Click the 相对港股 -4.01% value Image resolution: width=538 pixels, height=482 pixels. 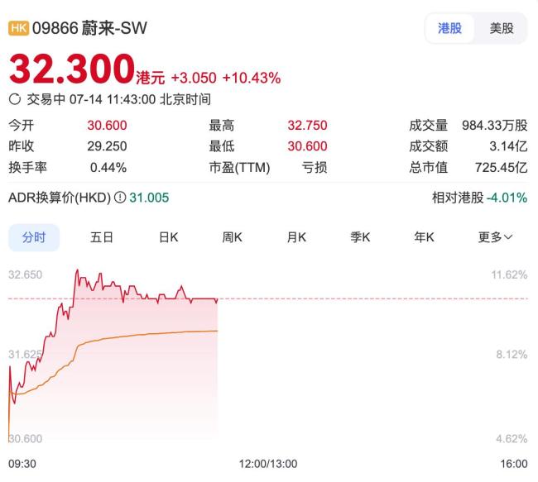pos(507,198)
